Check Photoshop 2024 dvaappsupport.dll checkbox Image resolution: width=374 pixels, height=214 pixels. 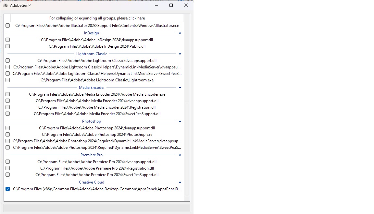tap(8, 128)
